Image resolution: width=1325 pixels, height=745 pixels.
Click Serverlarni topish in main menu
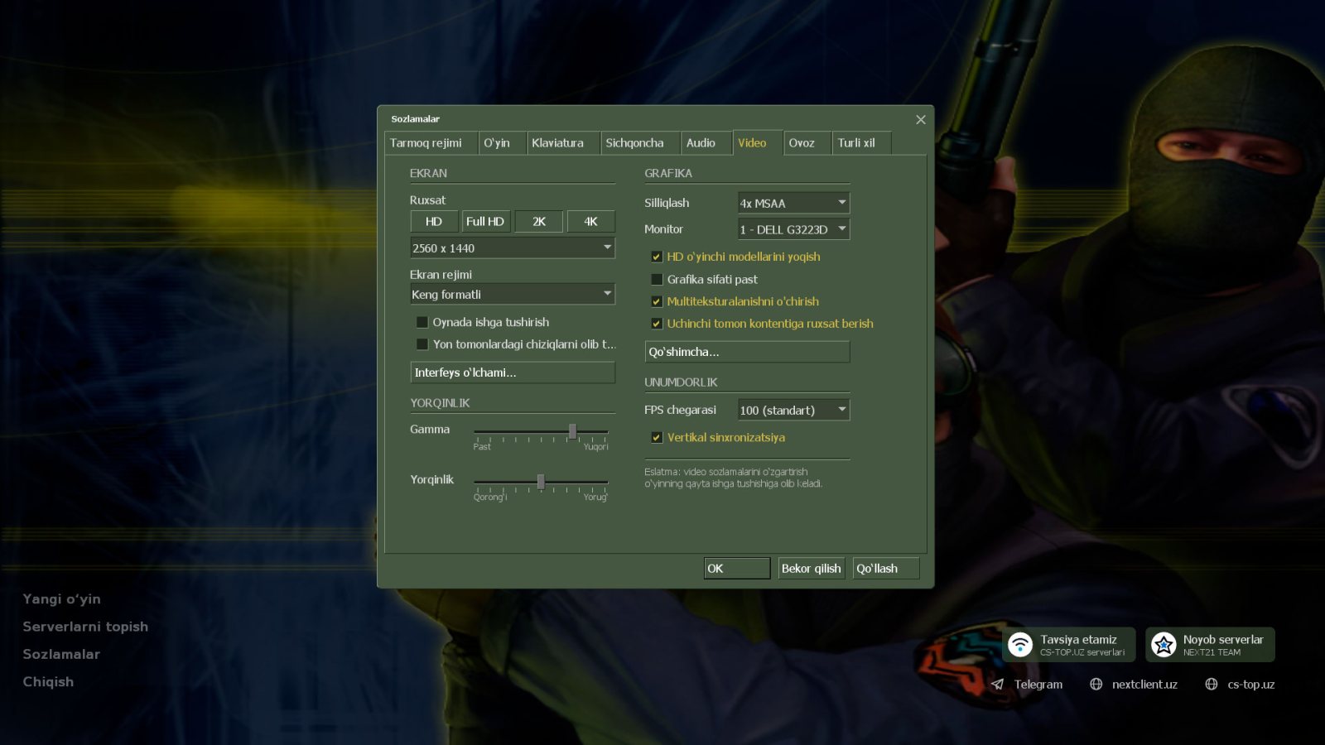(x=85, y=627)
